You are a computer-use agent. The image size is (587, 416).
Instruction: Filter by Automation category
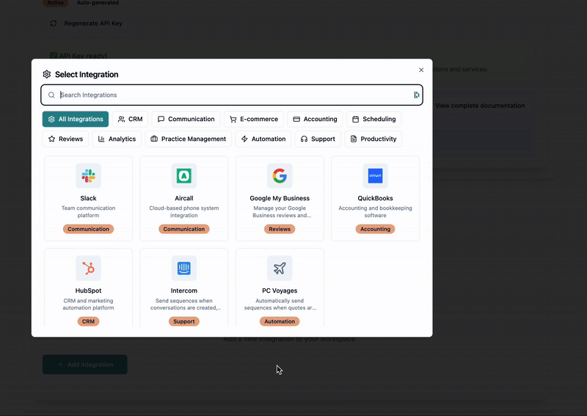[263, 139]
